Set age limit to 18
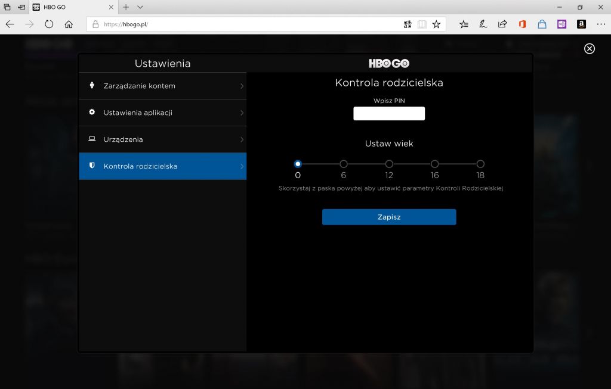Image resolution: width=611 pixels, height=389 pixels. click(x=480, y=164)
